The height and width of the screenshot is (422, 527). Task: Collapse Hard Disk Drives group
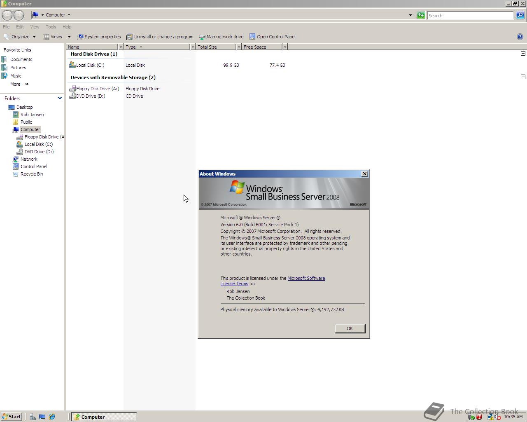(523, 53)
